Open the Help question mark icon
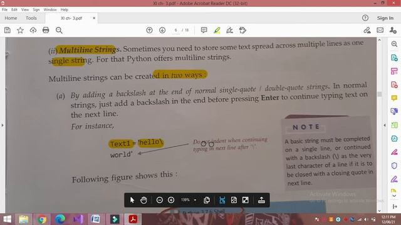This screenshot has width=401, height=225. (365, 18)
